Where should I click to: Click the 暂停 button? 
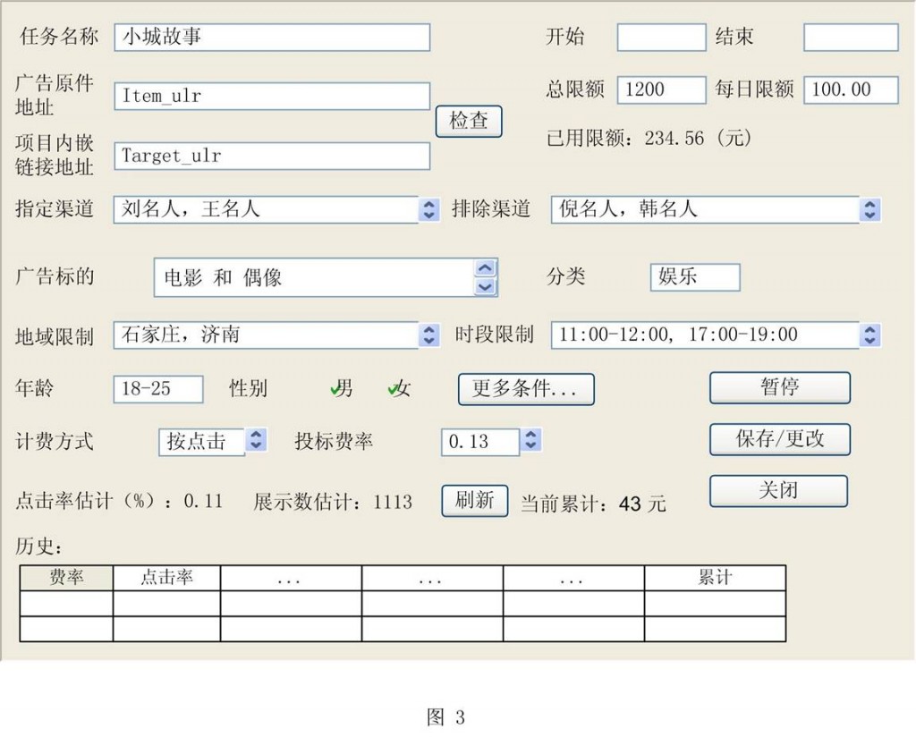point(780,388)
